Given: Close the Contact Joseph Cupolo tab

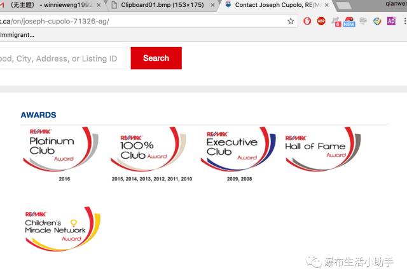Looking at the screenshot, I should click(x=327, y=5).
